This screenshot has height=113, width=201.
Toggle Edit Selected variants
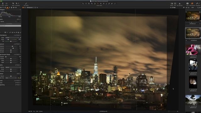point(192,3)
